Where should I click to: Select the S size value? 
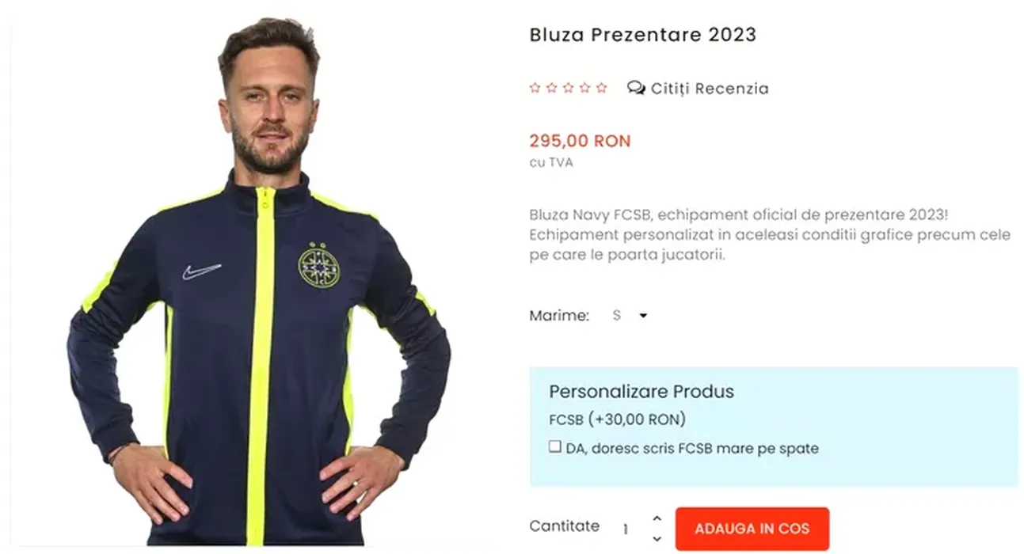[x=617, y=315]
